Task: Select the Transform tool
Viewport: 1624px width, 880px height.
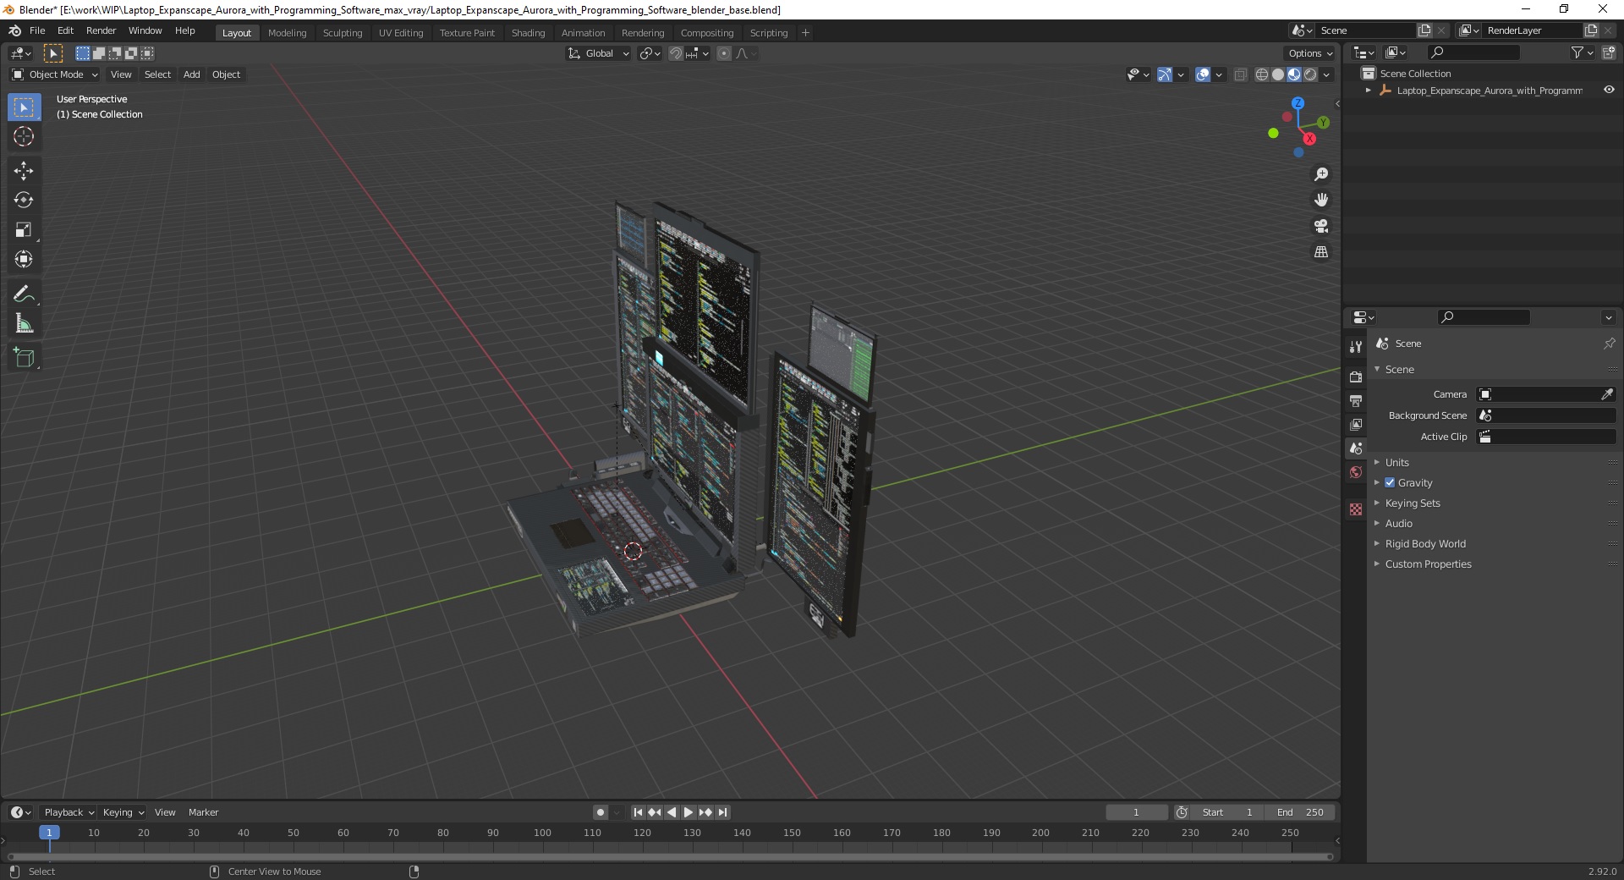Action: [24, 260]
